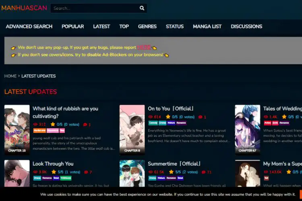Open the LATEST menu item
302x201 pixels.
tap(101, 27)
